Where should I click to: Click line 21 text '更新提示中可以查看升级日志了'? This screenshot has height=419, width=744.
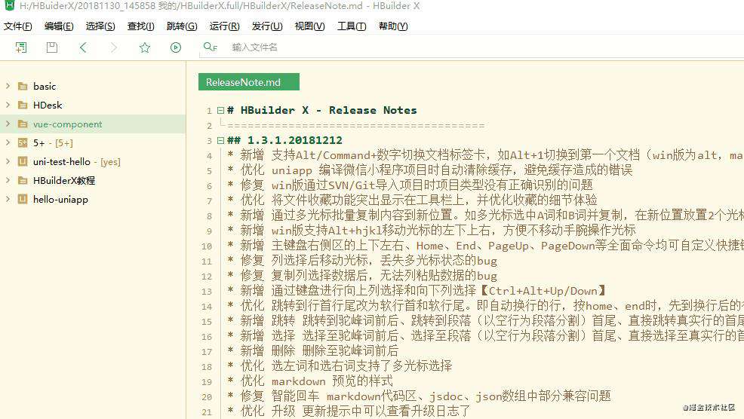[386, 411]
